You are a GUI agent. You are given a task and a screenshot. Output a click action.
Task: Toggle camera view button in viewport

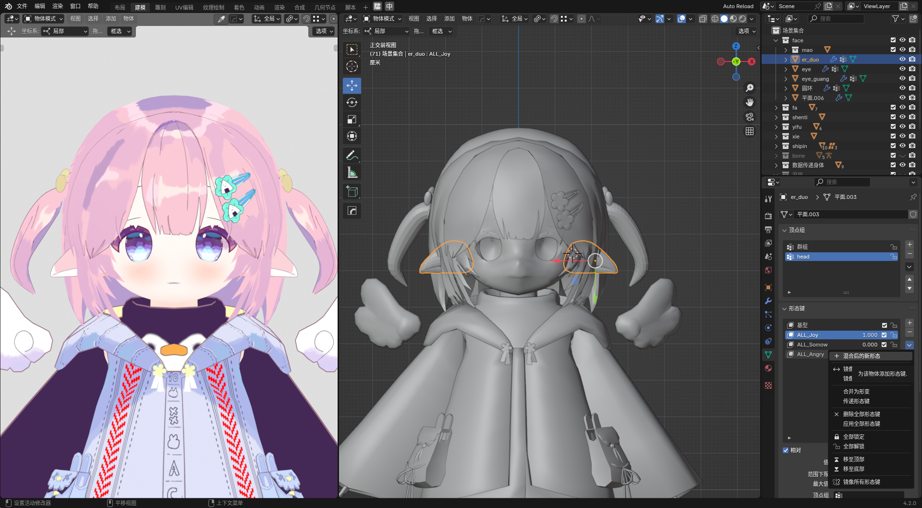[x=749, y=117]
